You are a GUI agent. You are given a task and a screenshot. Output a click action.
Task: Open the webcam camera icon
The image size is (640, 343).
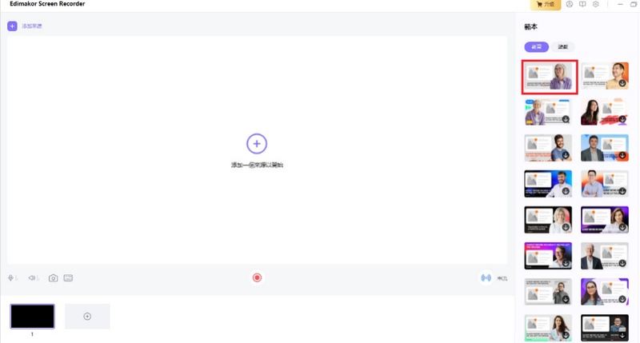[x=53, y=277]
